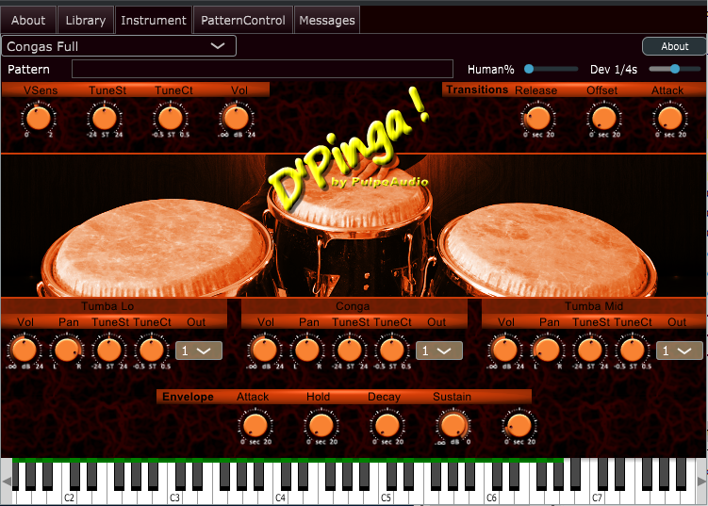Play the C5 key on the keyboard
Image resolution: width=708 pixels, height=506 pixels.
pos(386,498)
